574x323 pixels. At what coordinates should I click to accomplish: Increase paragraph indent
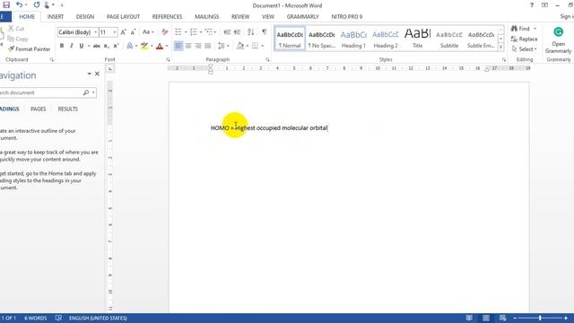[x=237, y=32]
